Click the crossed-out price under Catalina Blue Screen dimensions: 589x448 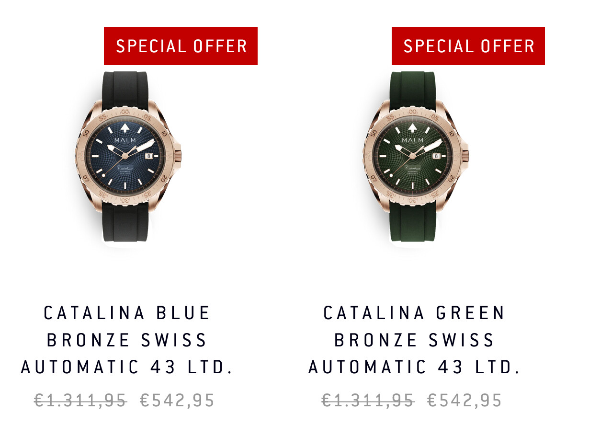point(80,400)
